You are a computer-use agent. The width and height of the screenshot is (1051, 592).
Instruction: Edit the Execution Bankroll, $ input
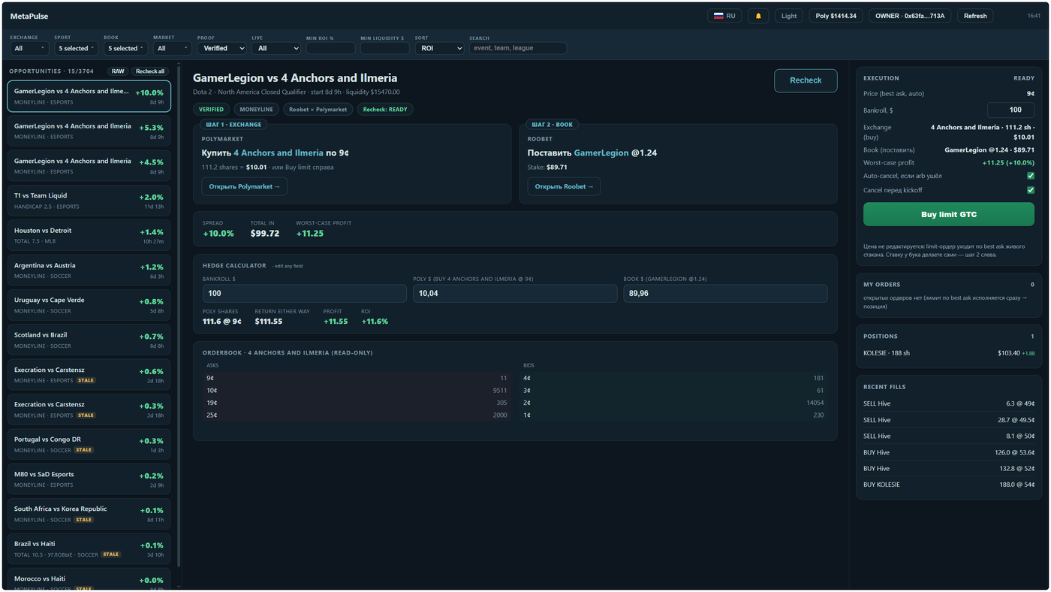(1010, 110)
